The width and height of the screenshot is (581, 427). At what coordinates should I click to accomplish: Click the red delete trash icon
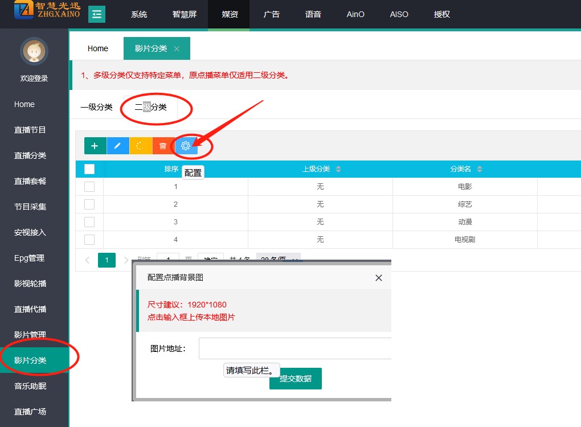(163, 146)
